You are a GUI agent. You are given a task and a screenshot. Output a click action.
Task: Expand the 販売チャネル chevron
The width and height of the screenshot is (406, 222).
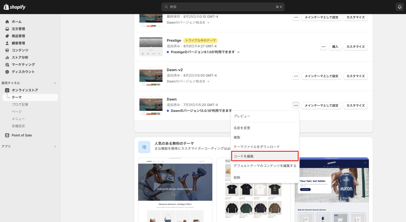(55, 83)
